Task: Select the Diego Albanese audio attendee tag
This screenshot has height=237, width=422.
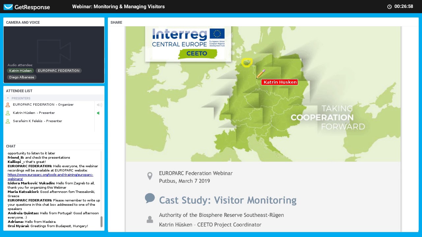Action: (x=22, y=77)
